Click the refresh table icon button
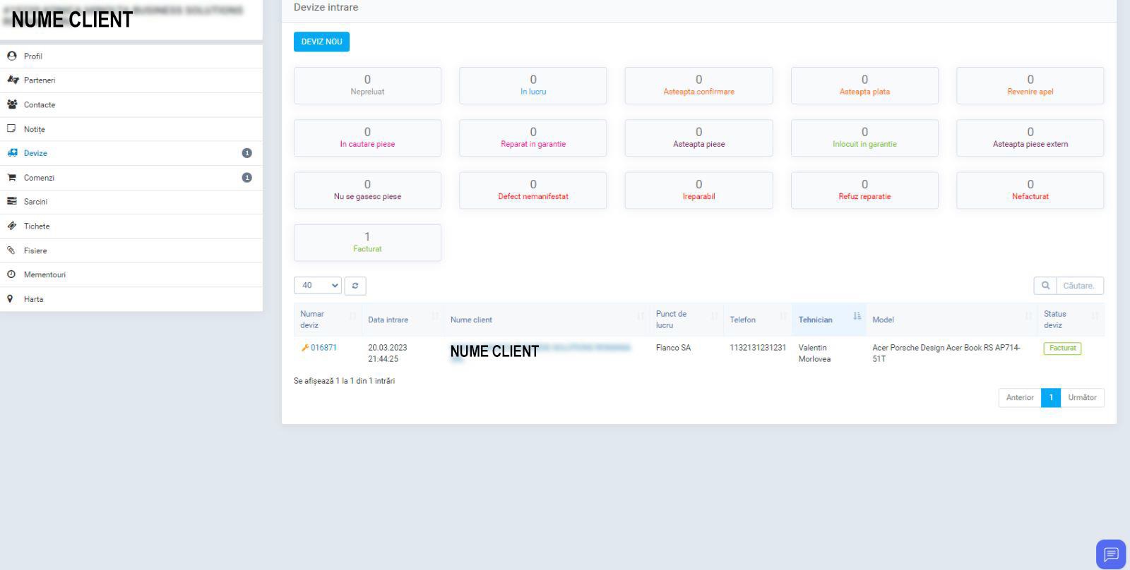 click(355, 286)
